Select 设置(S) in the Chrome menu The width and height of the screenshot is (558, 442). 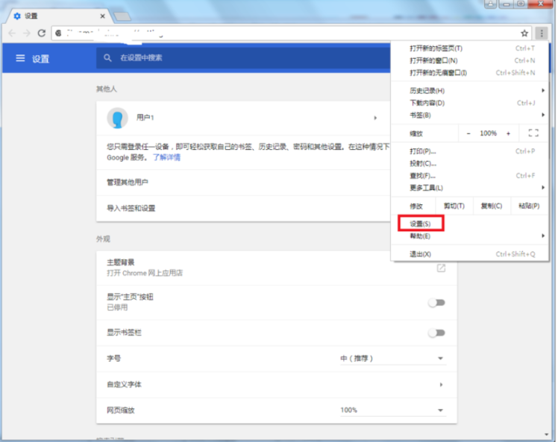[420, 224]
